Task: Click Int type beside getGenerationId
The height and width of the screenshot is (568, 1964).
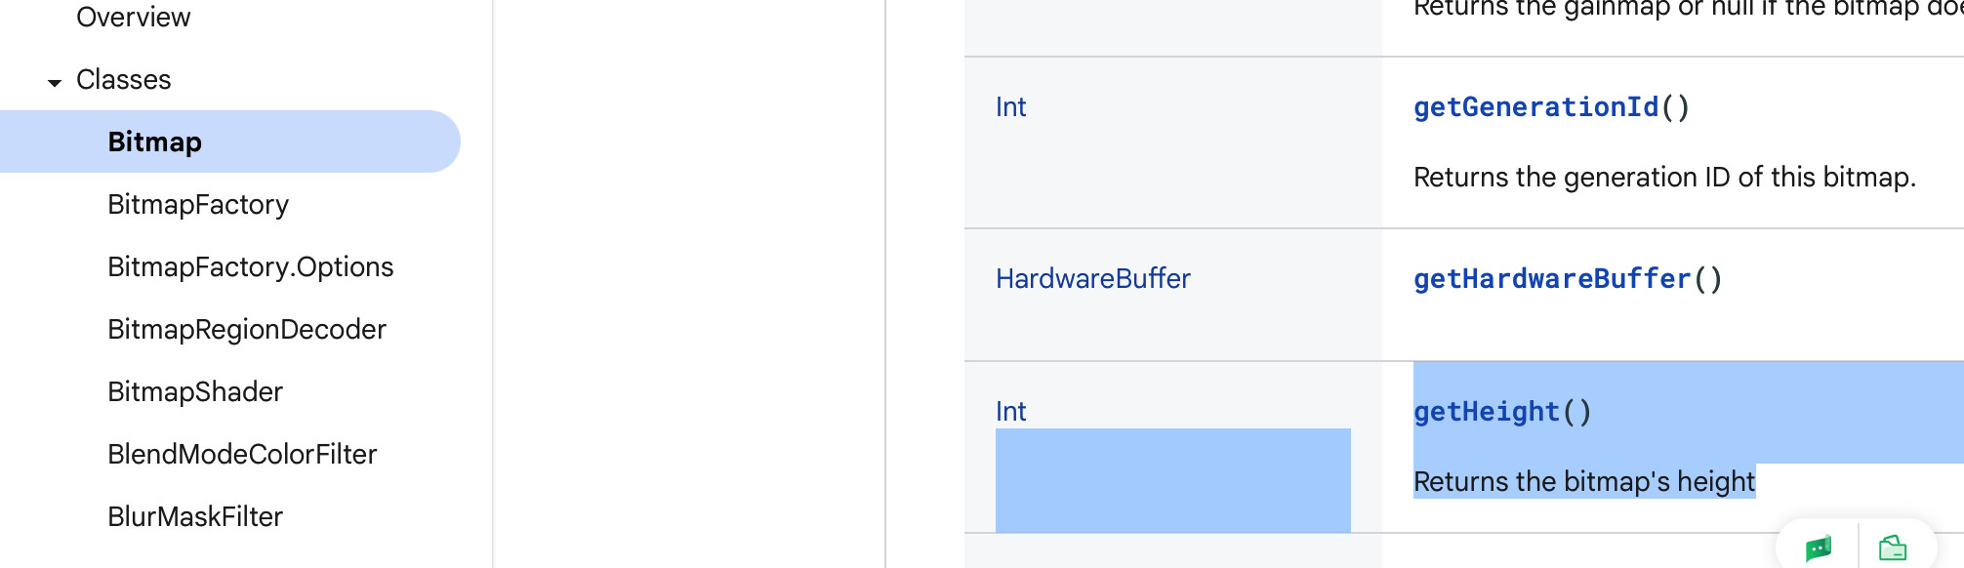Action: (1011, 107)
